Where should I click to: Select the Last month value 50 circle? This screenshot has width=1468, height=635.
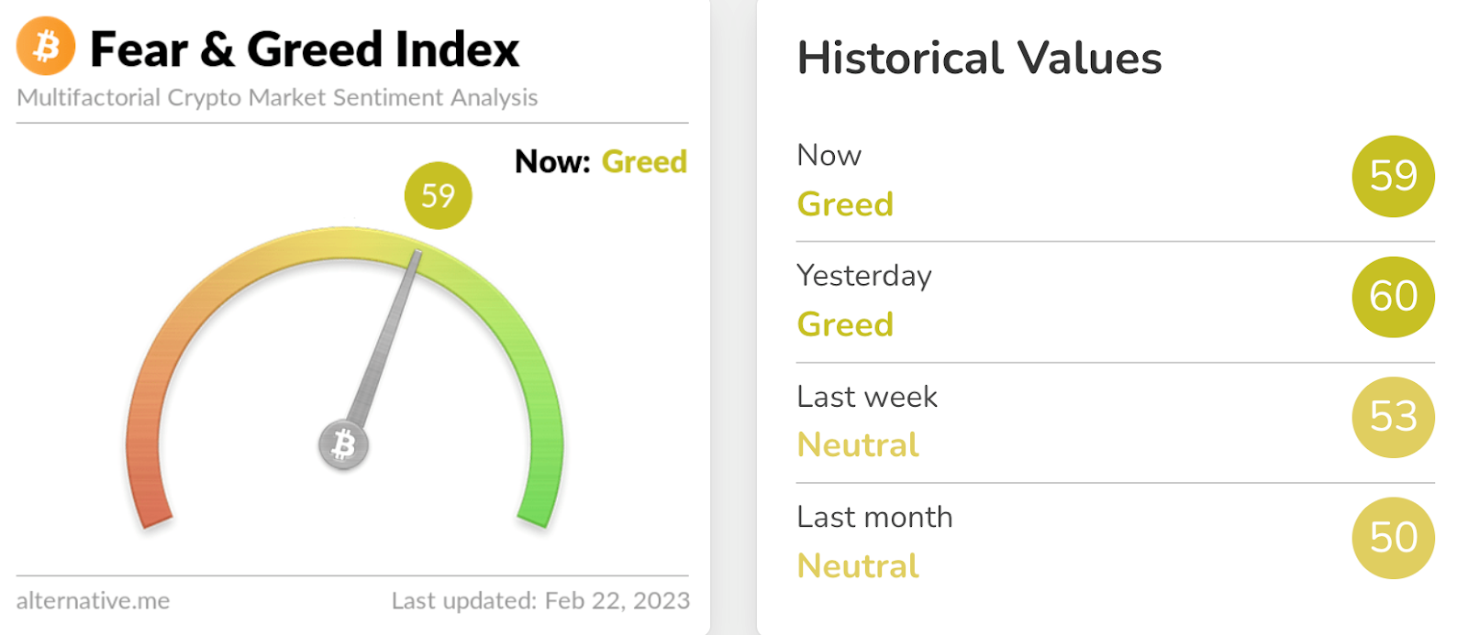1393,538
